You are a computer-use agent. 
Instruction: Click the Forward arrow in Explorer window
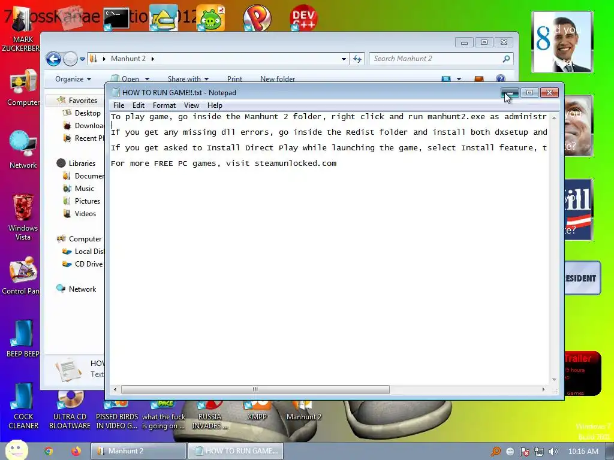(x=70, y=59)
